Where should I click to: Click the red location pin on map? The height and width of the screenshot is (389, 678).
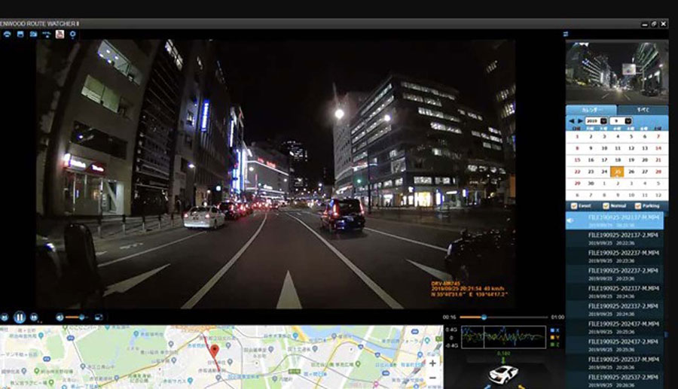pyautogui.click(x=215, y=351)
